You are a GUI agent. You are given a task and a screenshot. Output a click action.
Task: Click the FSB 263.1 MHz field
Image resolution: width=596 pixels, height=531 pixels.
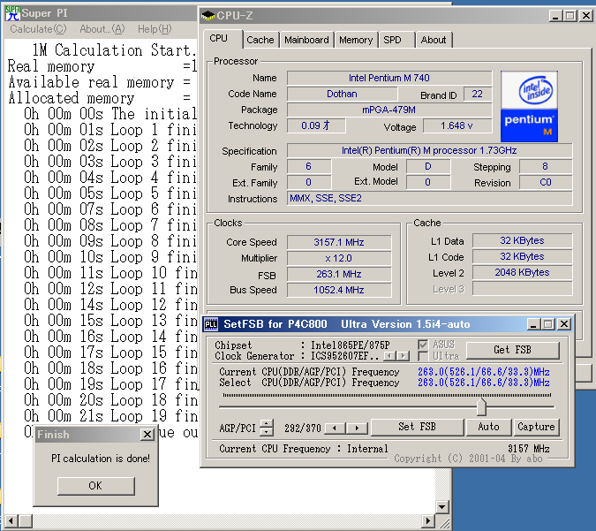(339, 274)
